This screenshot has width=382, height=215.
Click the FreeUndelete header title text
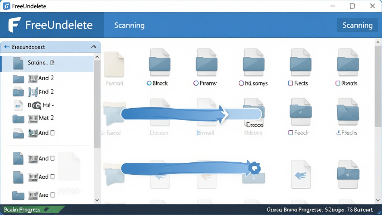click(x=59, y=25)
